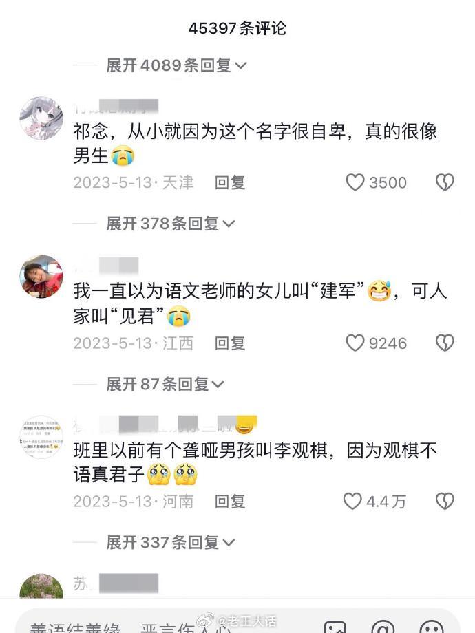The image size is (475, 633).
Task: Open the flower-field avatar profile
Action: coord(41,586)
